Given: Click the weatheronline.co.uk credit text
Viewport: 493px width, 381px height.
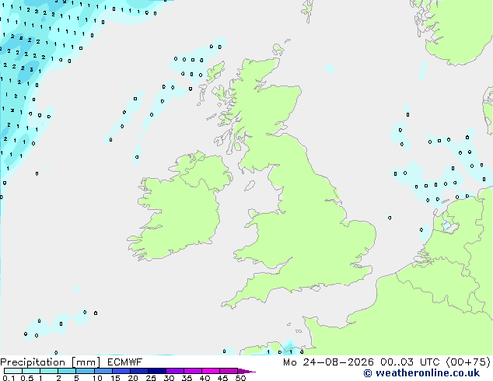Looking at the screenshot, I should (x=427, y=373).
